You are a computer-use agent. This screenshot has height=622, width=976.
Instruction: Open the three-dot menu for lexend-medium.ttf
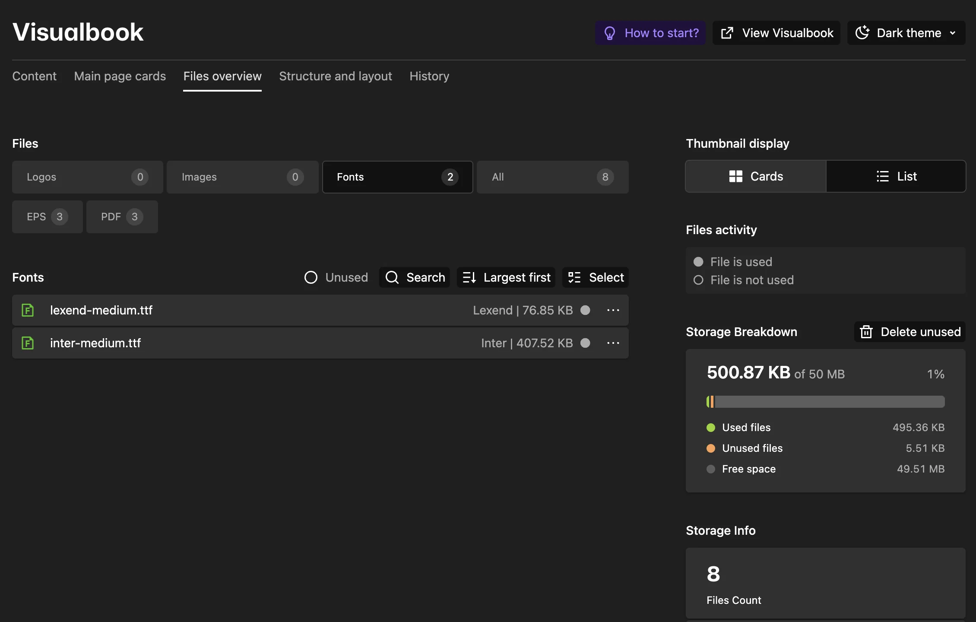(x=613, y=310)
